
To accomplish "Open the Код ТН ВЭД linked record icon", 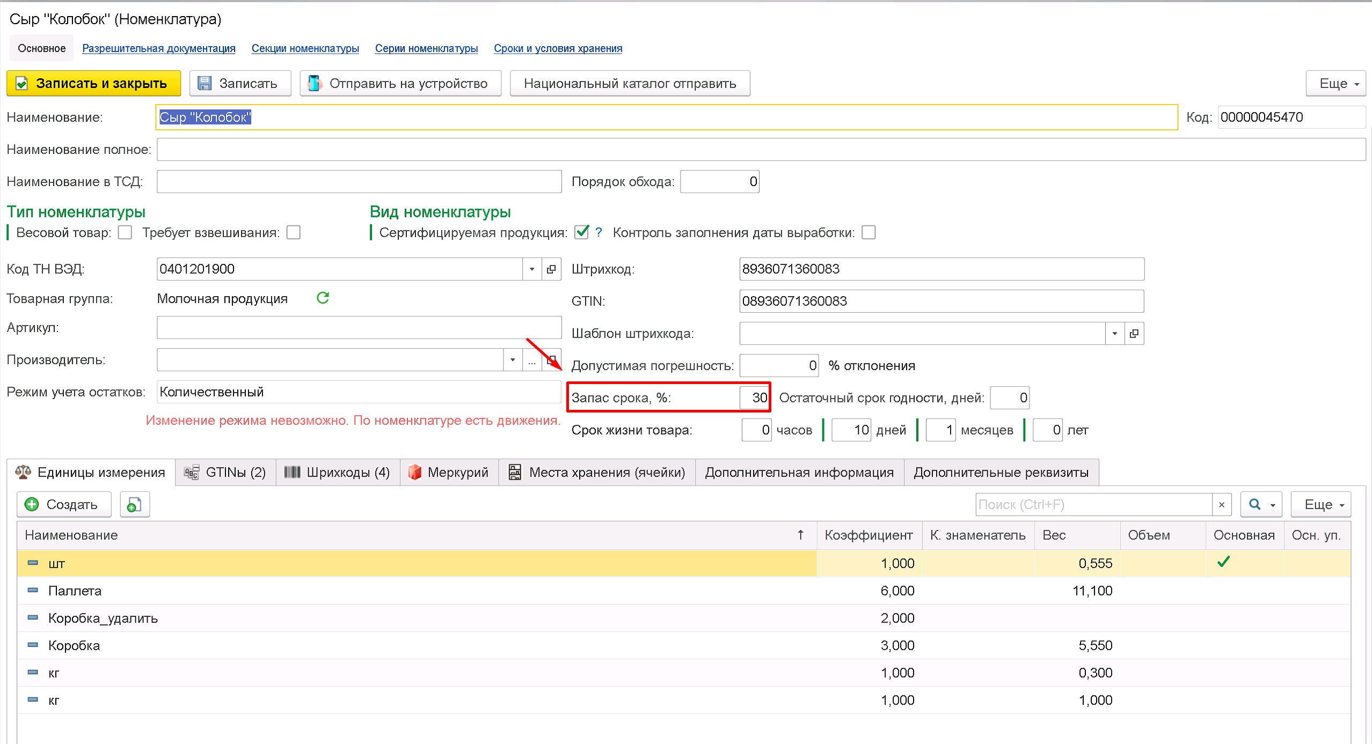I will (x=551, y=269).
